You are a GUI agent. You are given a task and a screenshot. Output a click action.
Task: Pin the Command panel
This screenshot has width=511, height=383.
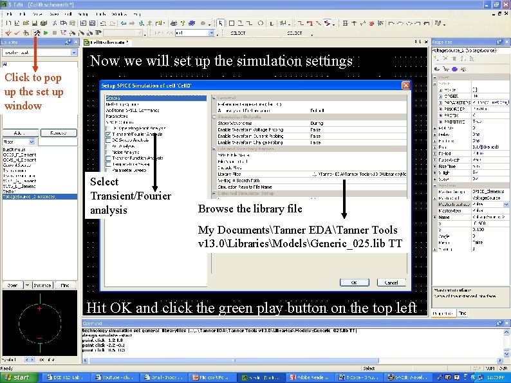499,323
